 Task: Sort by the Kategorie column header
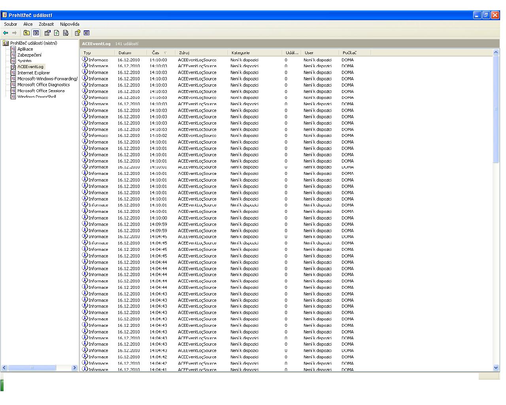pyautogui.click(x=255, y=53)
